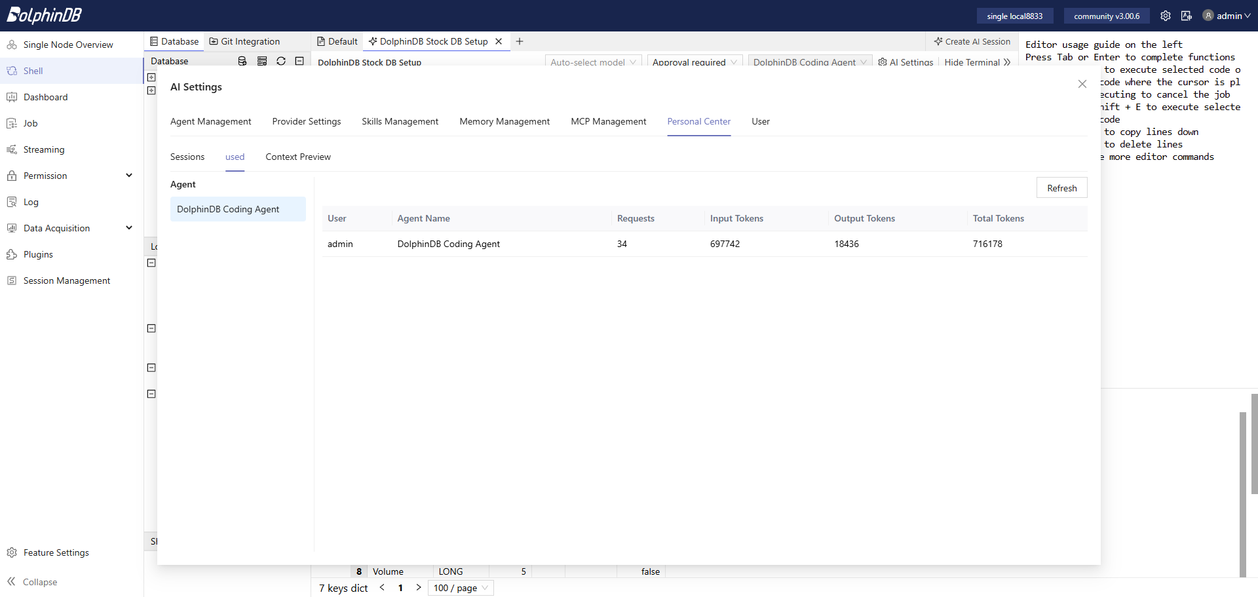Image resolution: width=1258 pixels, height=597 pixels.
Task: Click the Log sidebar icon
Action: [x=12, y=202]
